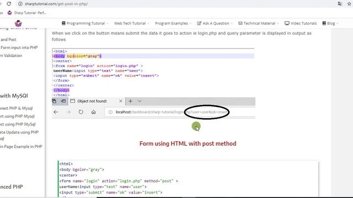This screenshot has width=353, height=198.
Task: Open the Technical Material menu
Action: click(259, 23)
